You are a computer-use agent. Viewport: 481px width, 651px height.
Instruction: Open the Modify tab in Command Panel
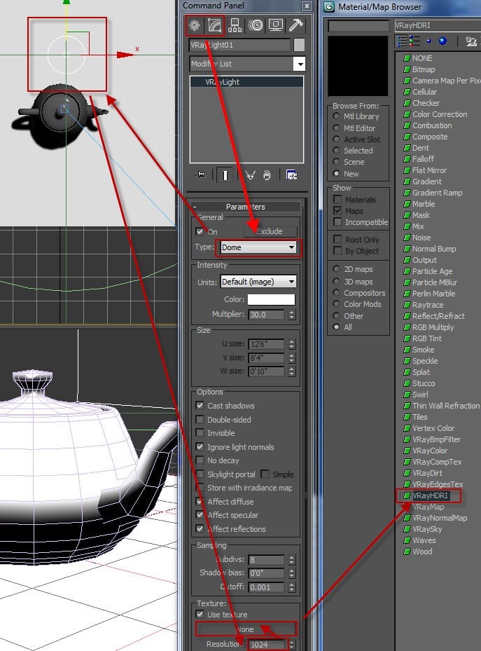(x=214, y=26)
